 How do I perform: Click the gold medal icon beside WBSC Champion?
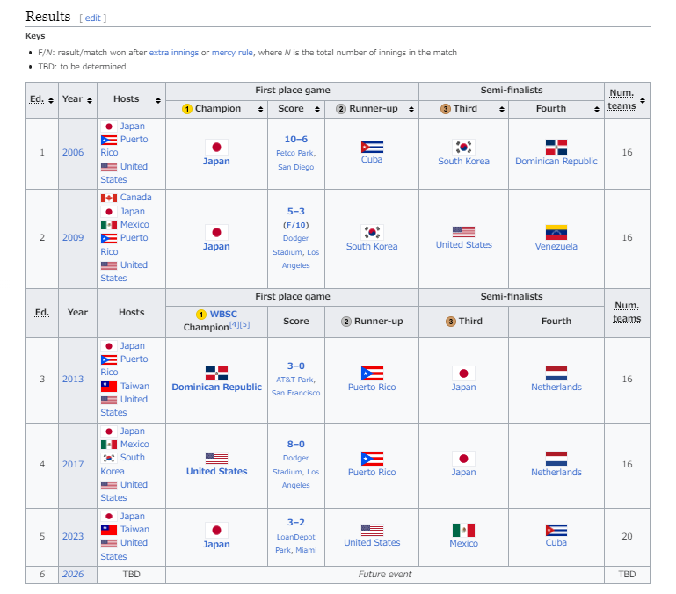[x=201, y=314]
